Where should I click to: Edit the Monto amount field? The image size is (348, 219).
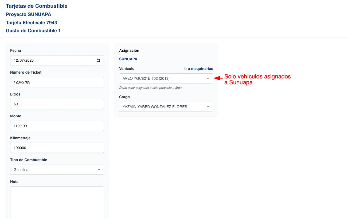click(x=57, y=126)
